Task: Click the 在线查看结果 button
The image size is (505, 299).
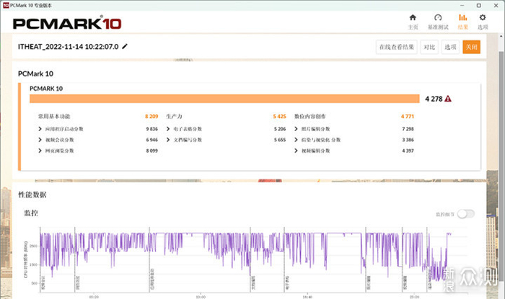Action: 397,47
